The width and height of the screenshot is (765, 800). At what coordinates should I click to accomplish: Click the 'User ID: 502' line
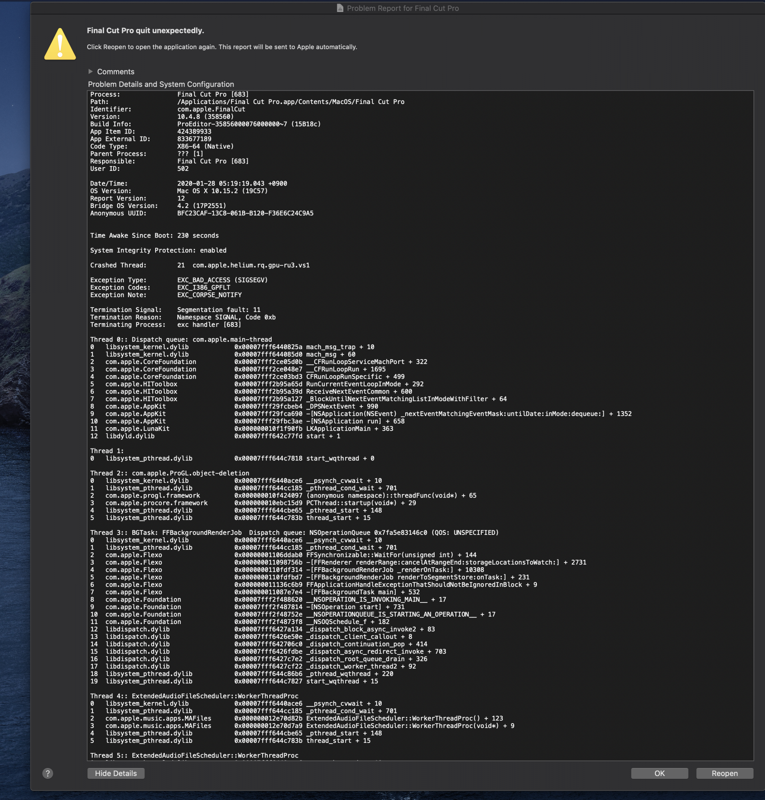(140, 168)
